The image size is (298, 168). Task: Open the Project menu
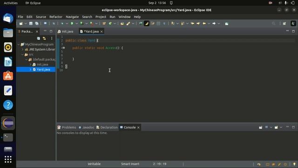101,17
